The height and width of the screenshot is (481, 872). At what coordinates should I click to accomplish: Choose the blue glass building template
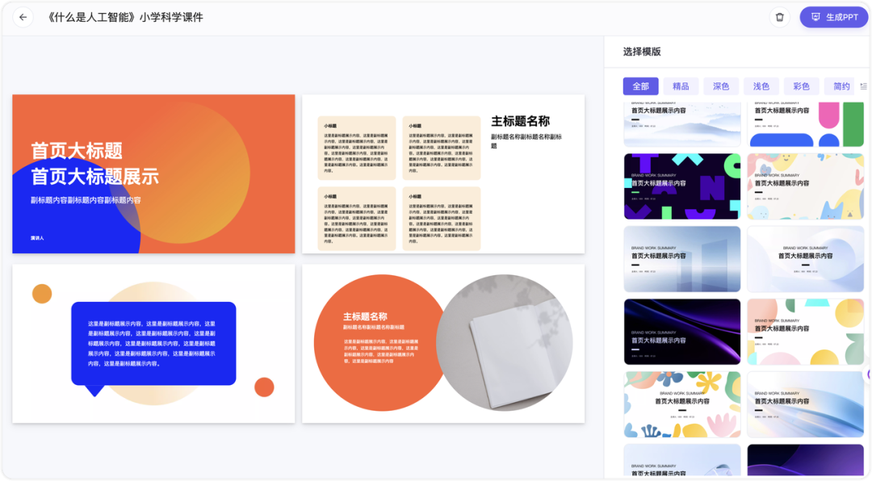click(x=682, y=259)
